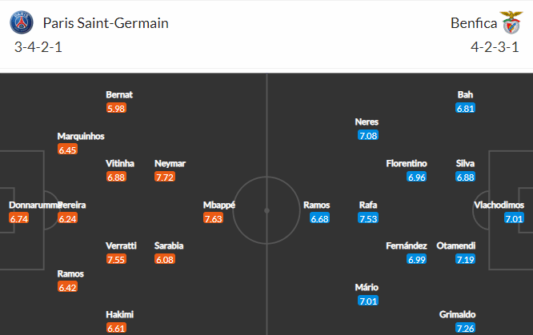Click Bernat's 5.98 rating badge
This screenshot has height=335, width=533.
click(116, 109)
